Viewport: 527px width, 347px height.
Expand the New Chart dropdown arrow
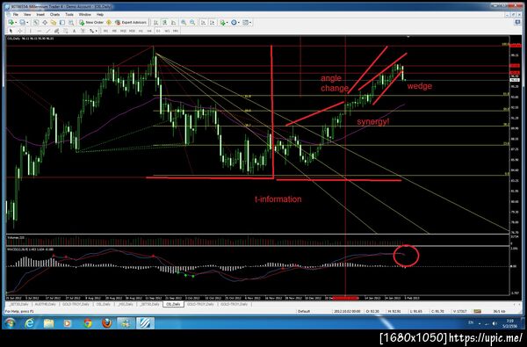click(x=16, y=23)
